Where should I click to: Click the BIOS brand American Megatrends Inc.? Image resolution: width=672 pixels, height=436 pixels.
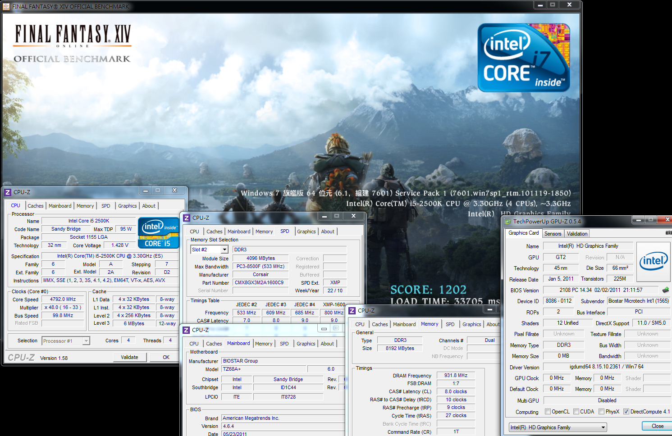click(x=283, y=418)
